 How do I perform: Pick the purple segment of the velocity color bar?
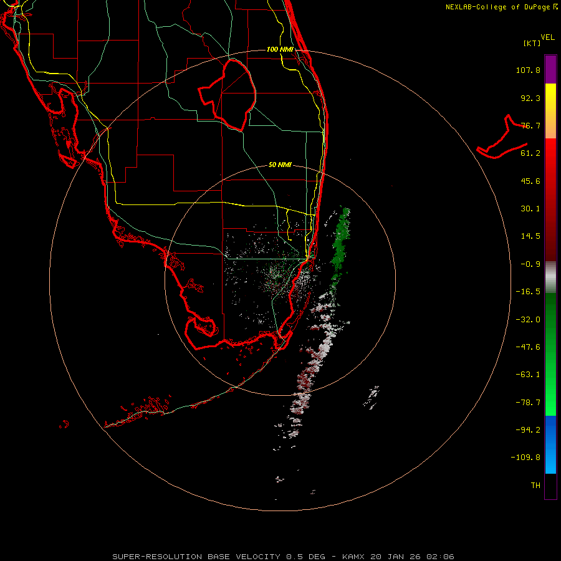pyautogui.click(x=550, y=69)
